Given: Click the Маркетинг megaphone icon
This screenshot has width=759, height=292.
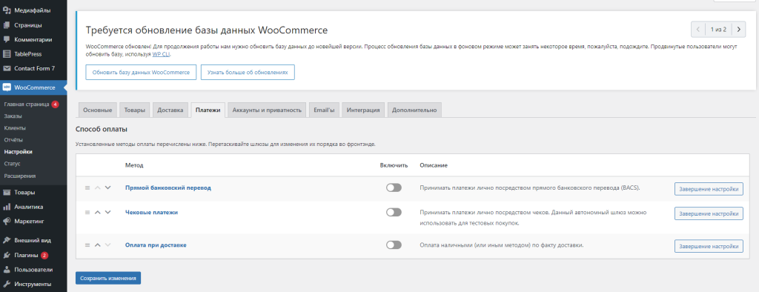Looking at the screenshot, I should [7, 222].
